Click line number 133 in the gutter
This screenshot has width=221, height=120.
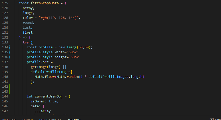coord(5,42)
